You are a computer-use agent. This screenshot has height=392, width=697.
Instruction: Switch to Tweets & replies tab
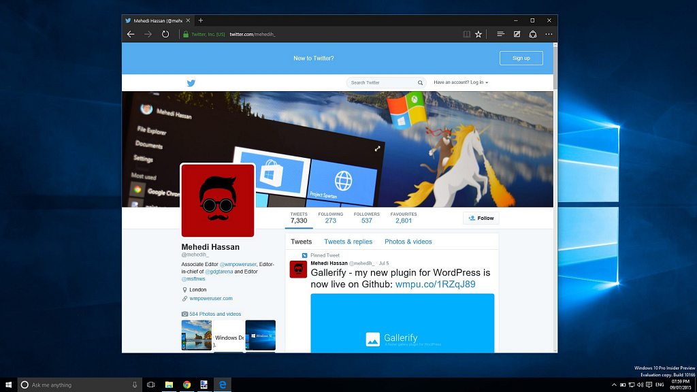pos(348,242)
